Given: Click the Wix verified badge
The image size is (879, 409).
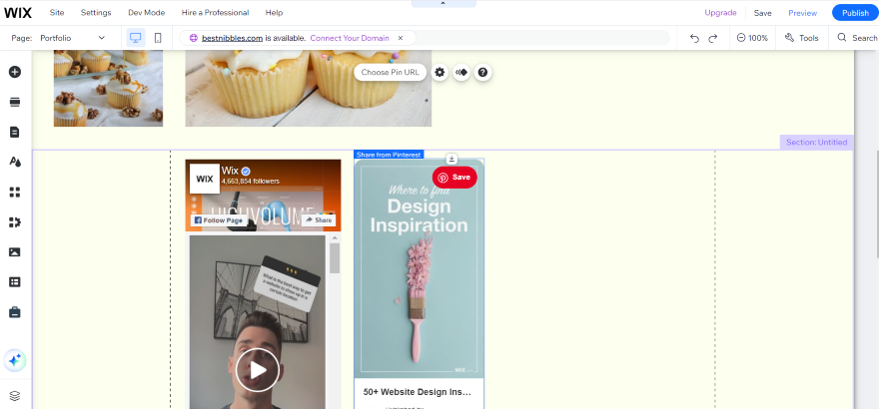Looking at the screenshot, I should pos(246,171).
